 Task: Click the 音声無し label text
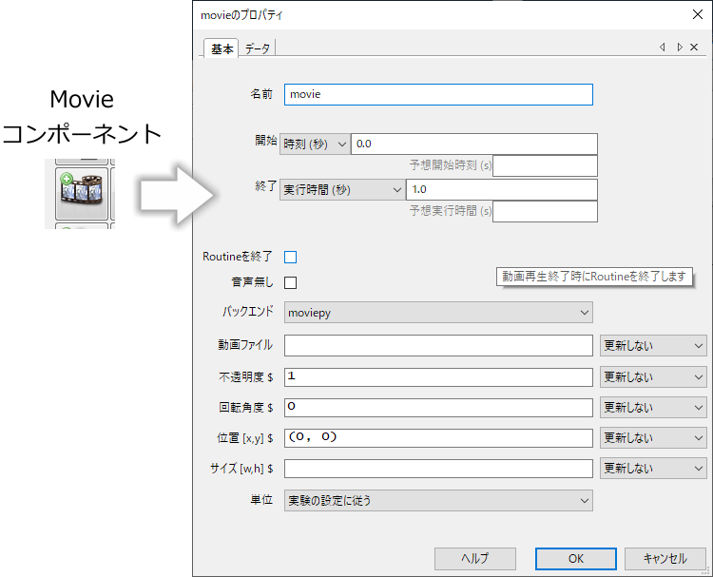tap(252, 282)
